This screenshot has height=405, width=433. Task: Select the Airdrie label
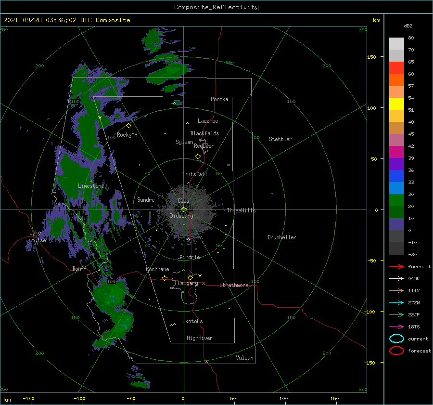[x=190, y=257]
